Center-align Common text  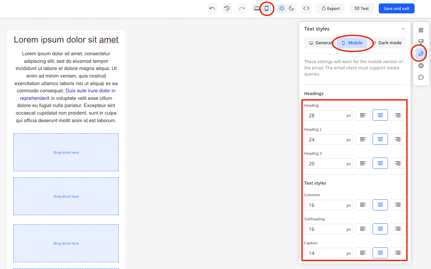(380, 205)
